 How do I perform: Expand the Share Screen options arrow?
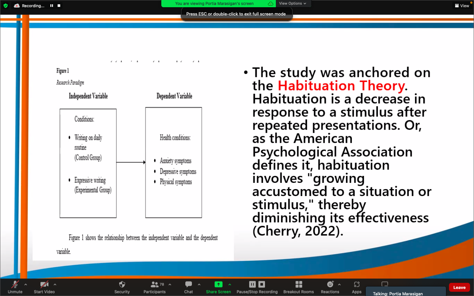(x=230, y=284)
